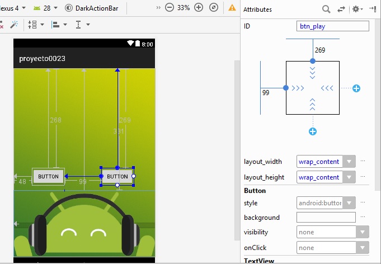Click the zoom to fit screen icon
The width and height of the screenshot is (381, 264).
coord(213,8)
